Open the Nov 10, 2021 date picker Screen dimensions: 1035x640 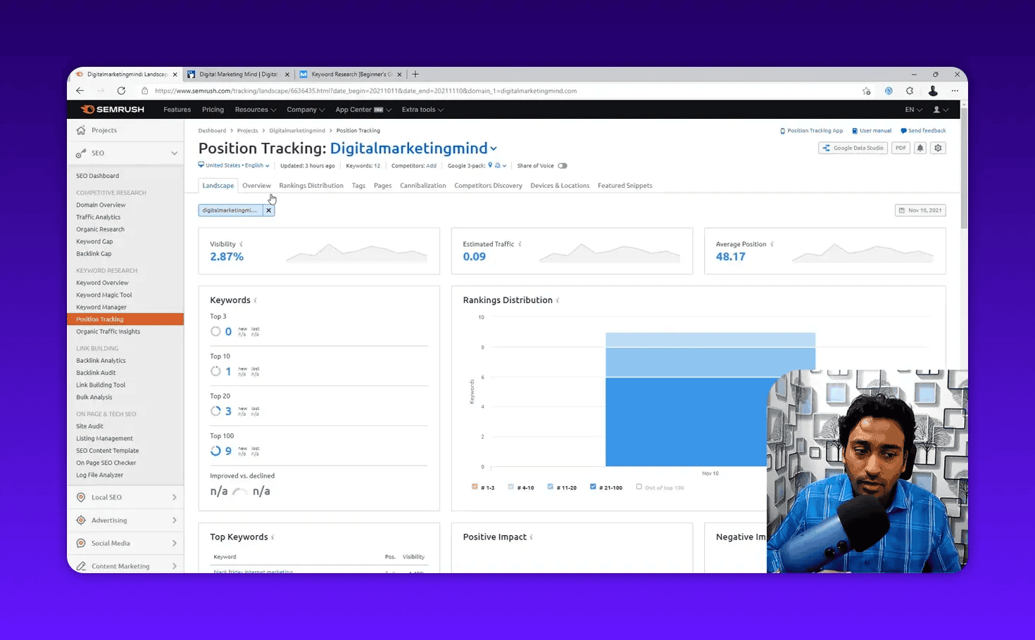[x=920, y=210]
